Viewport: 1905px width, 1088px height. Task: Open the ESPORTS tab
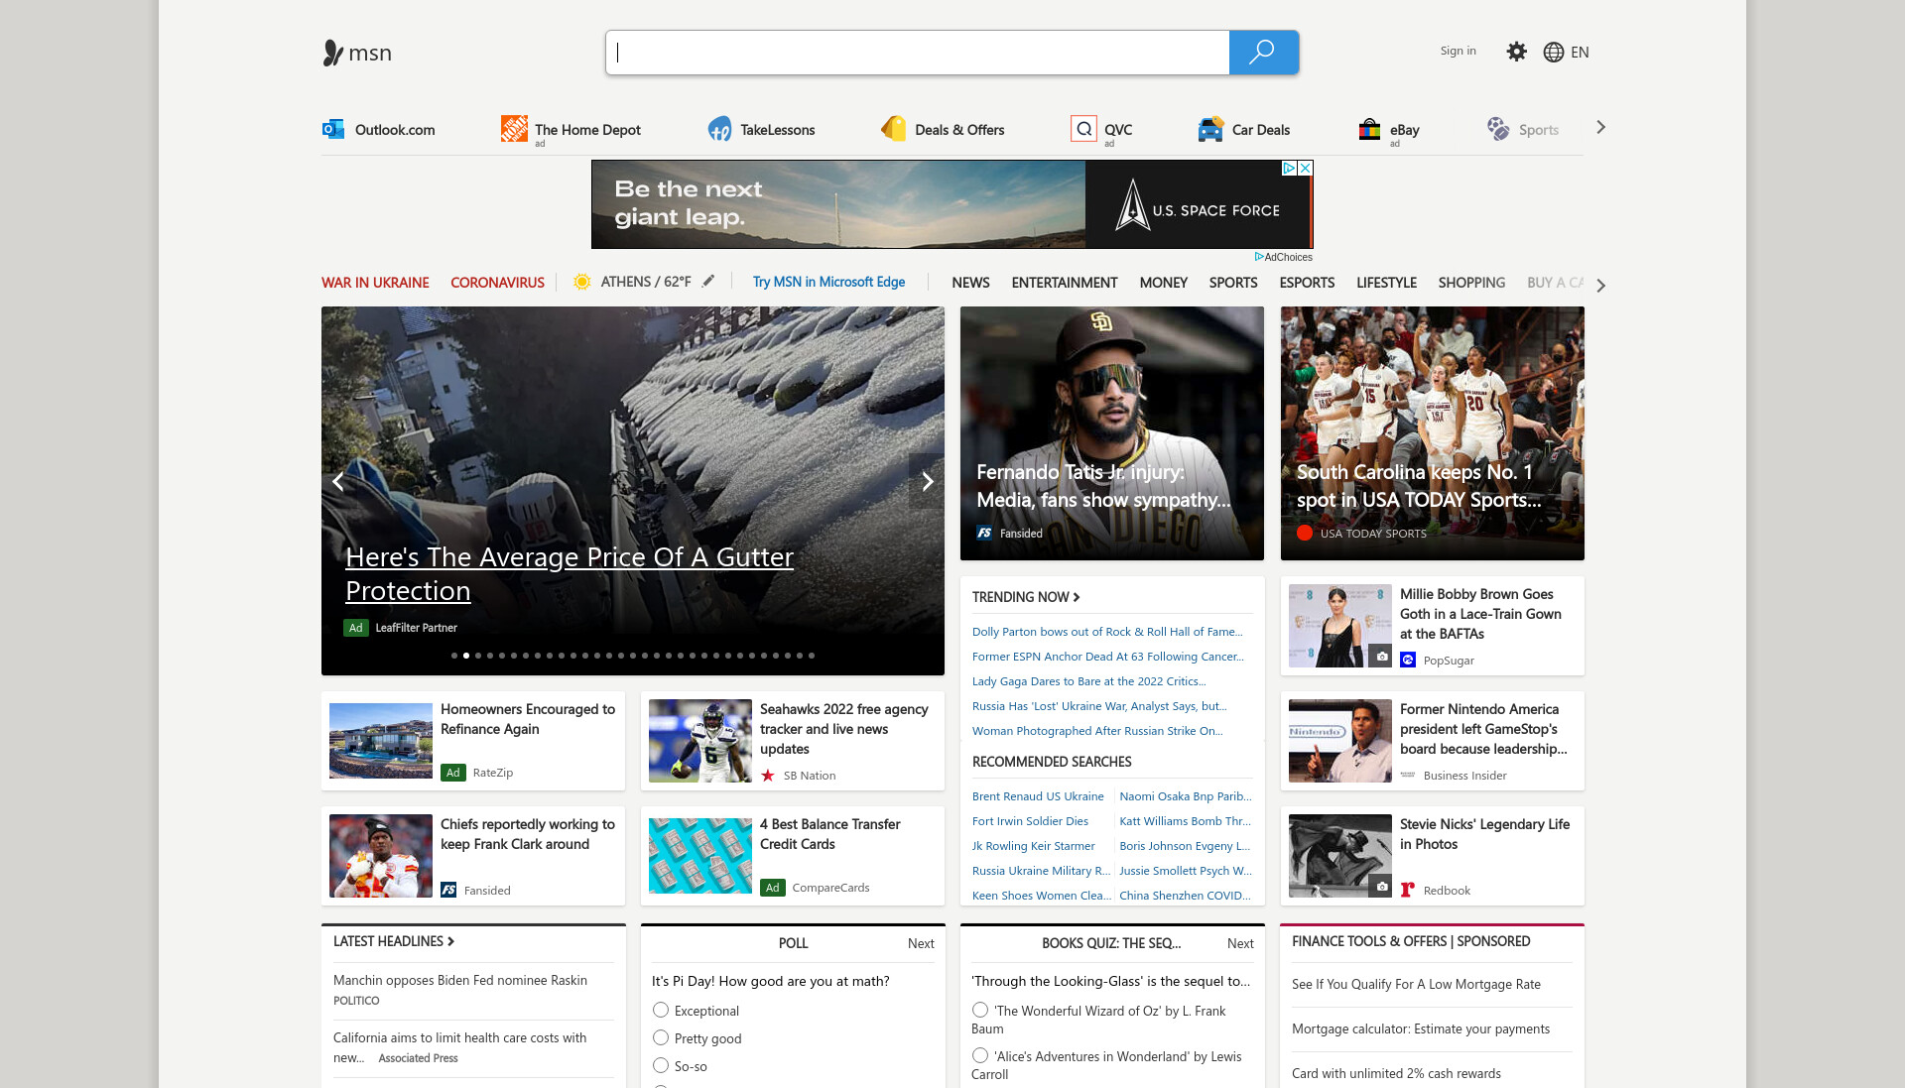[1307, 283]
